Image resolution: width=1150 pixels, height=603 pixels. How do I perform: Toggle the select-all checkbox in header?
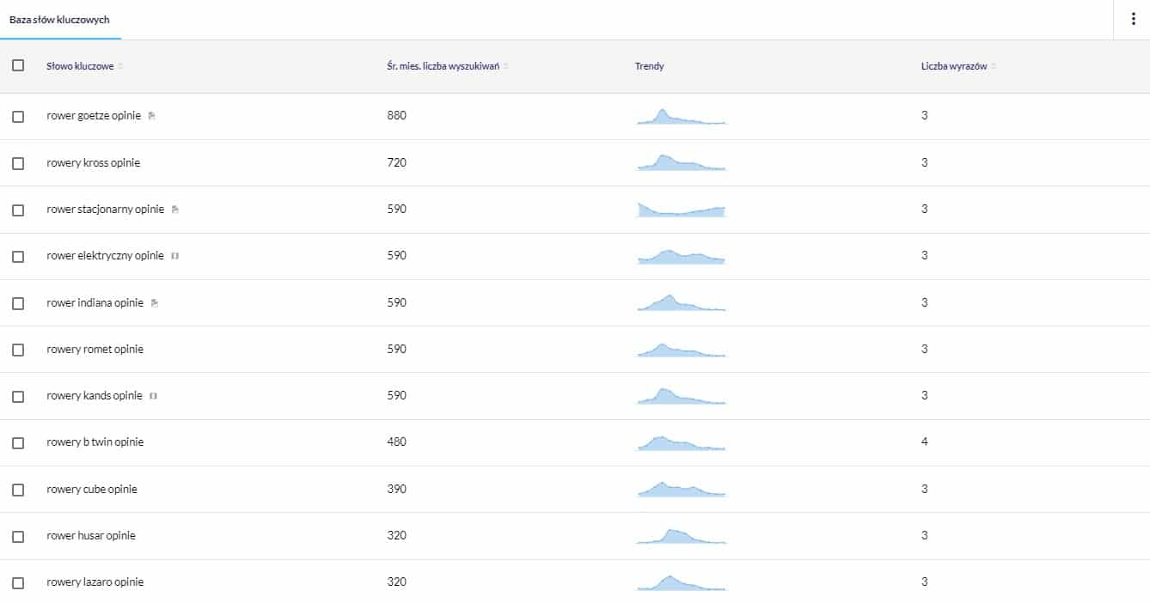(18, 65)
